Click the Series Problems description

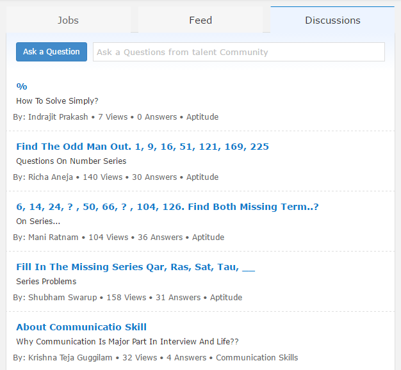coord(46,282)
